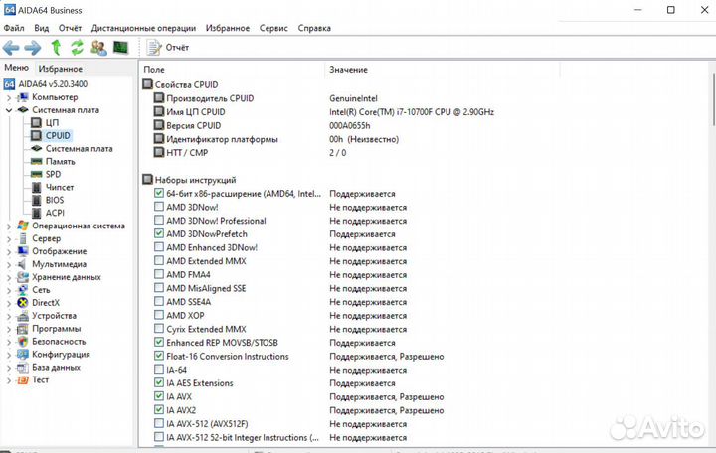Toggle the IA-64 checkbox
This screenshot has width=716, height=453.
coord(158,370)
